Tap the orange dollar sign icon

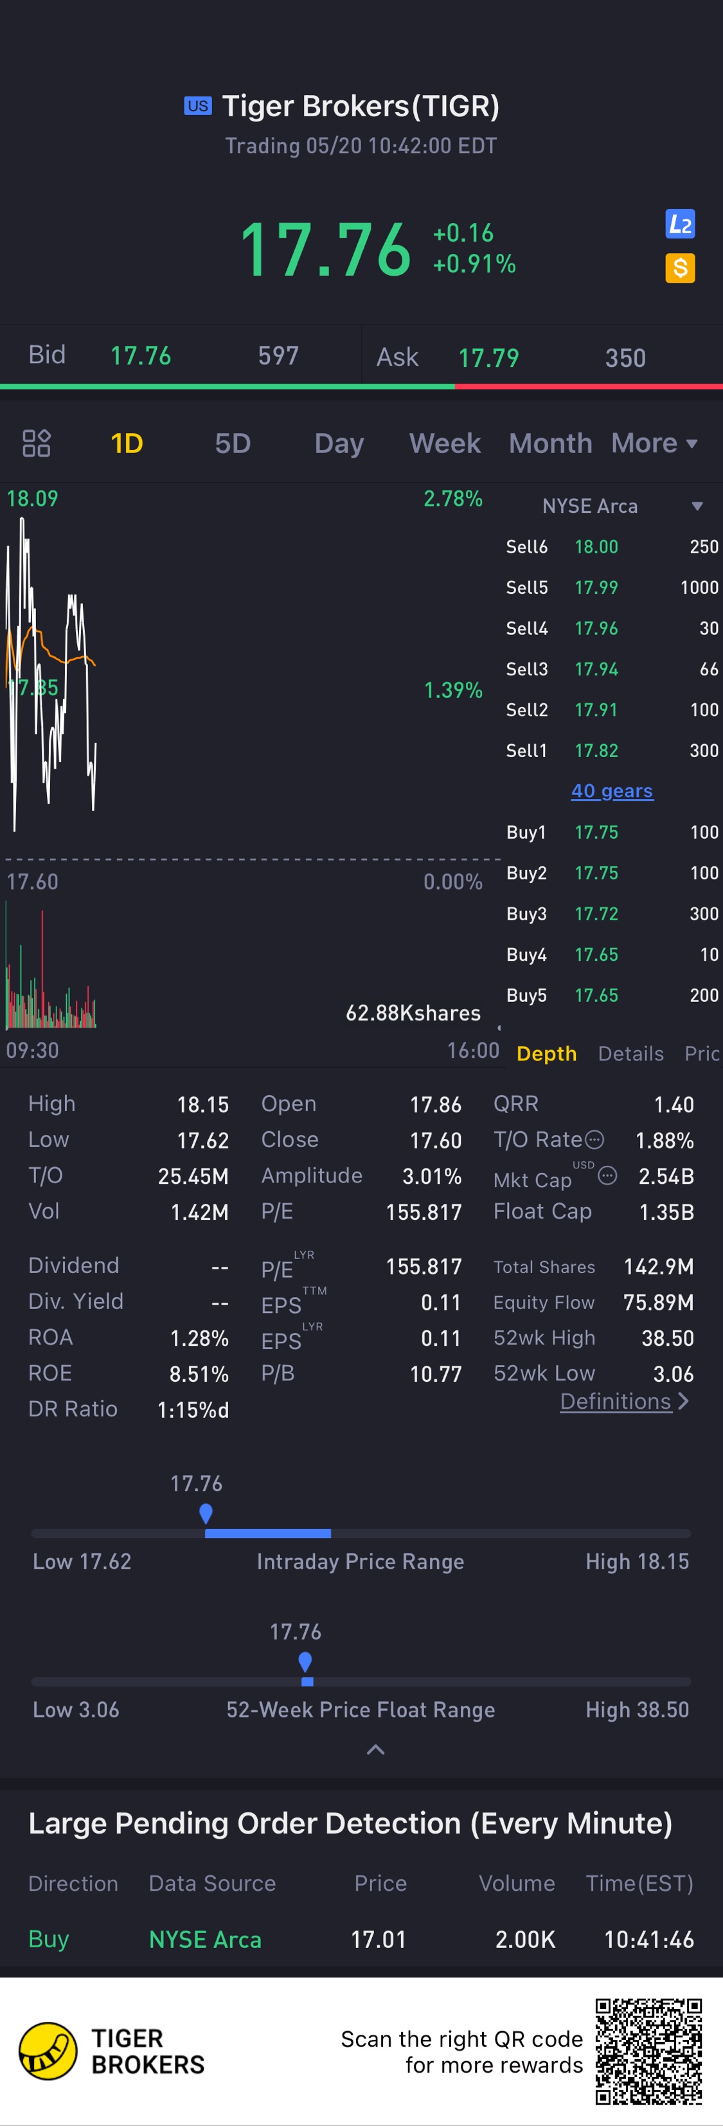point(680,268)
